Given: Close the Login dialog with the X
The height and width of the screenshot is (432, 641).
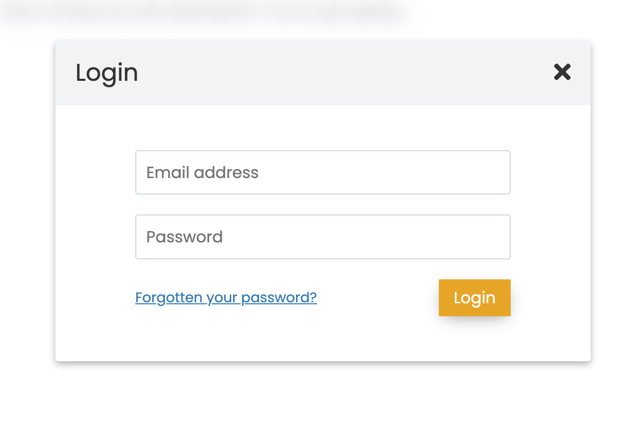Looking at the screenshot, I should [x=562, y=72].
